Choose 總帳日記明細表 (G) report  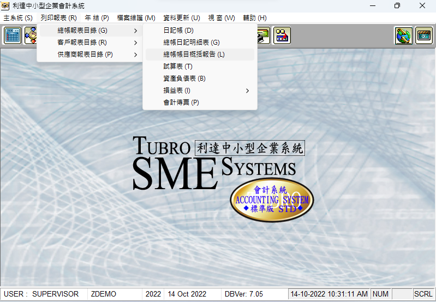pos(200,43)
